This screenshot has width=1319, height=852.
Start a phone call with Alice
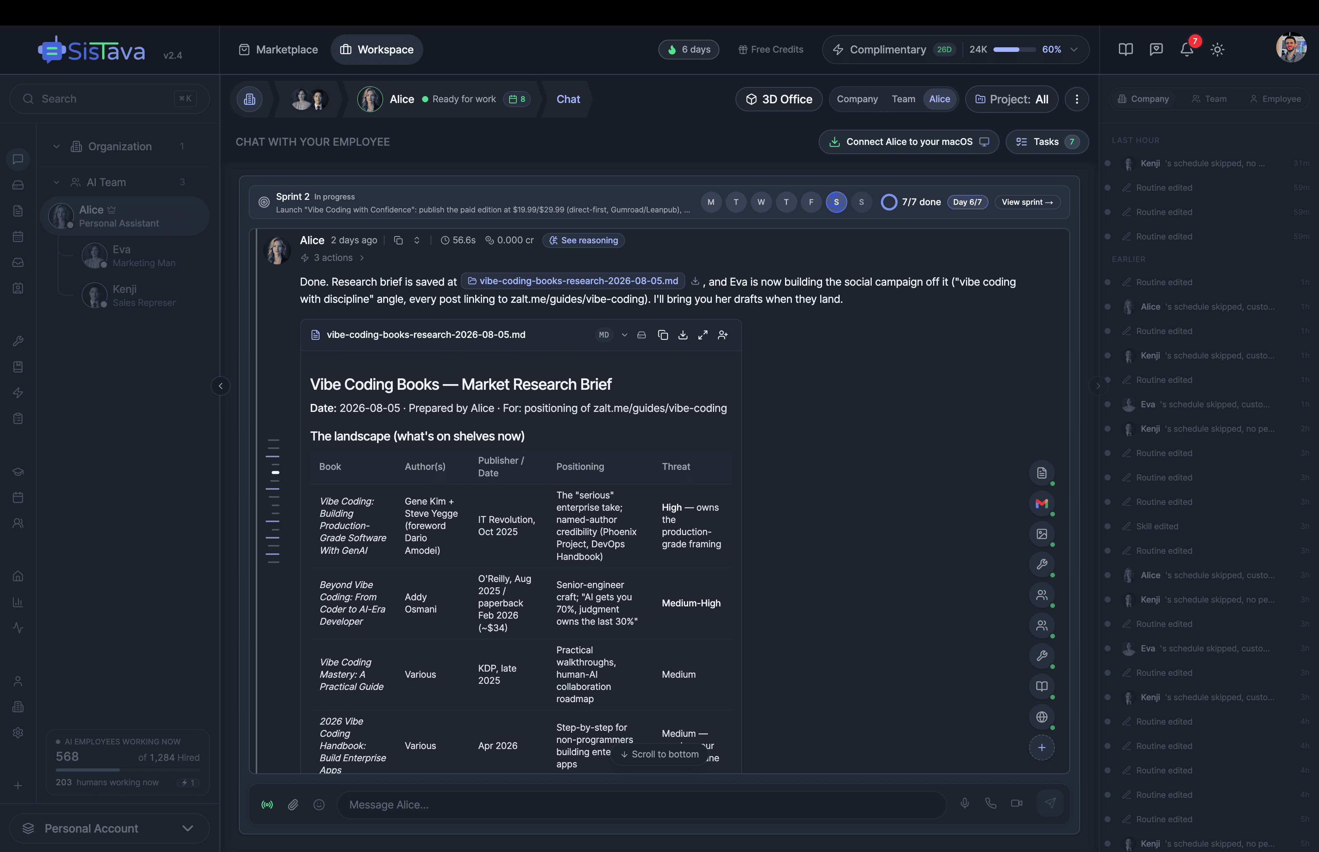pos(991,803)
